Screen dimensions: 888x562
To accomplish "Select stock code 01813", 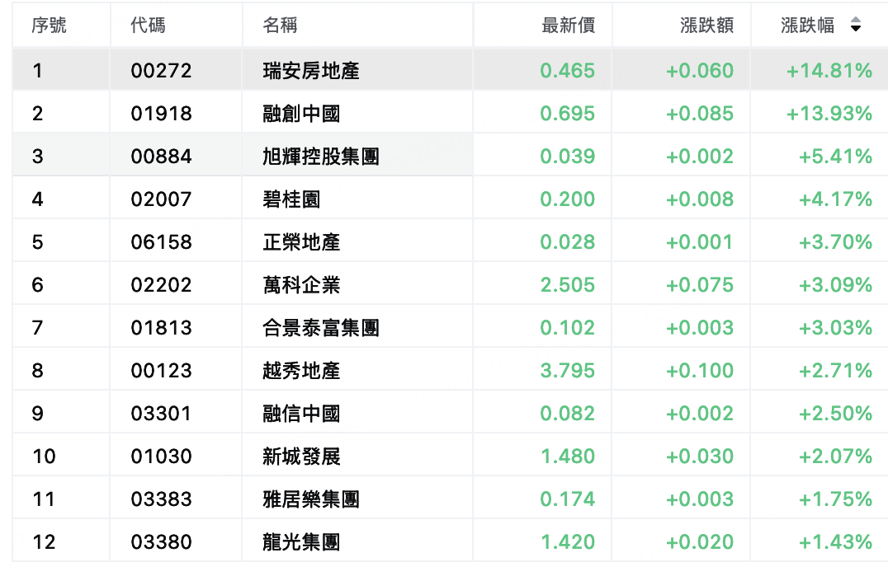I will click(162, 328).
